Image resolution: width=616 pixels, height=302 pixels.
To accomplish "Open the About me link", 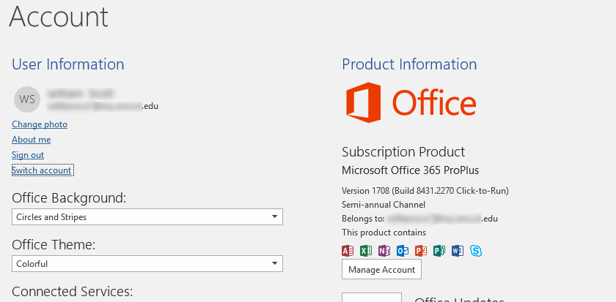I will pyautogui.click(x=31, y=140).
